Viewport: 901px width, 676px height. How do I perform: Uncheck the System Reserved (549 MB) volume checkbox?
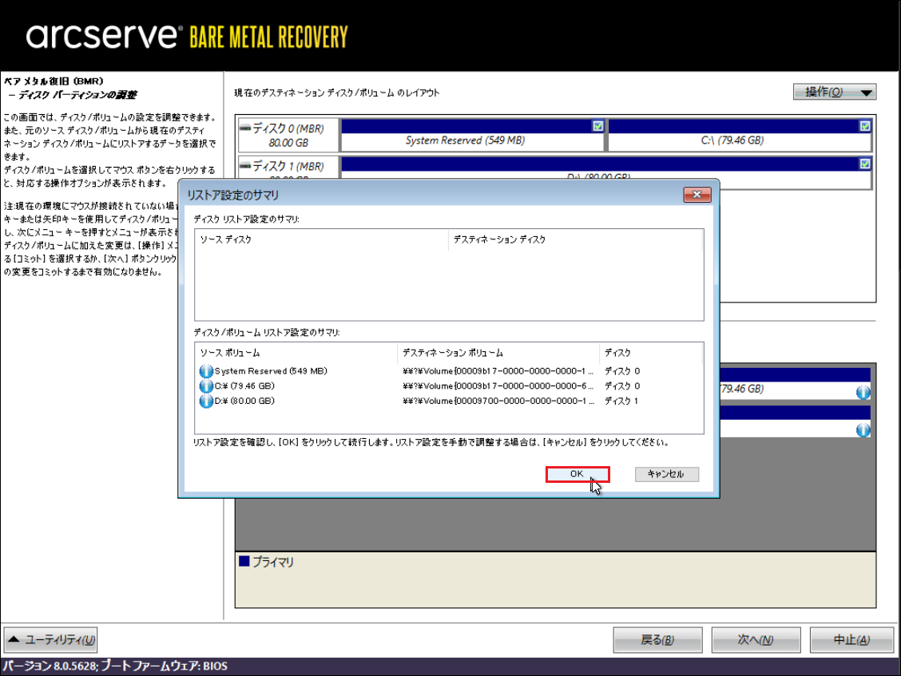coord(597,126)
